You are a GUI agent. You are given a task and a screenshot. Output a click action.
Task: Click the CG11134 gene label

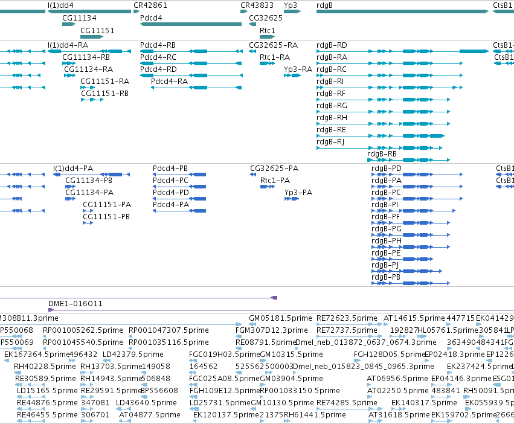click(79, 18)
